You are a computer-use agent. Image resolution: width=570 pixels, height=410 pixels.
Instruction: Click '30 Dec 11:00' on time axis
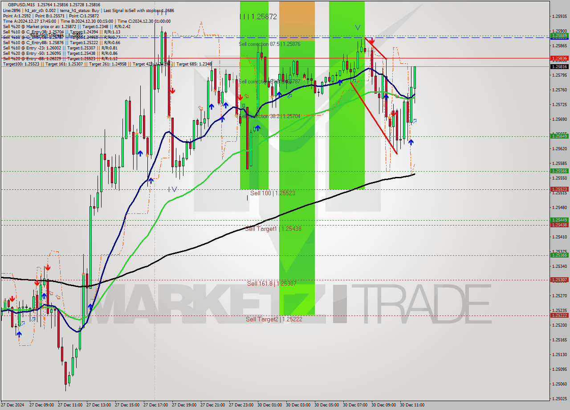click(x=412, y=405)
